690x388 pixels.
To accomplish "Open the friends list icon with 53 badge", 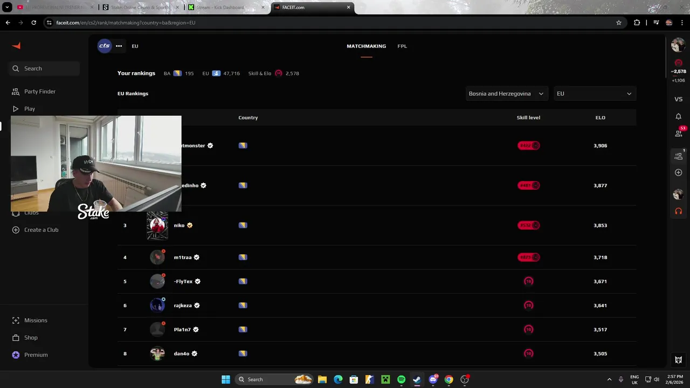I will [x=679, y=133].
